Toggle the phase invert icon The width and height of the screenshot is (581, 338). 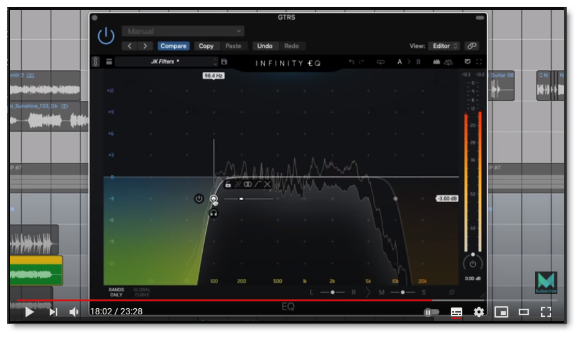[452, 293]
